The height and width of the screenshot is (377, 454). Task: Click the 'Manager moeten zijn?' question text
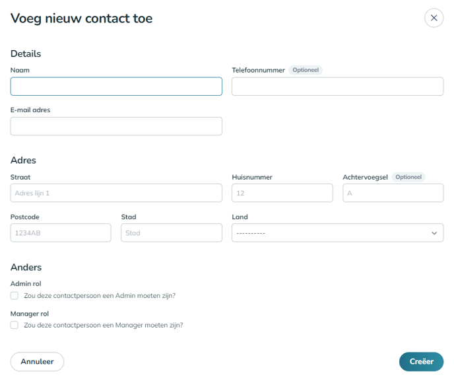click(103, 326)
